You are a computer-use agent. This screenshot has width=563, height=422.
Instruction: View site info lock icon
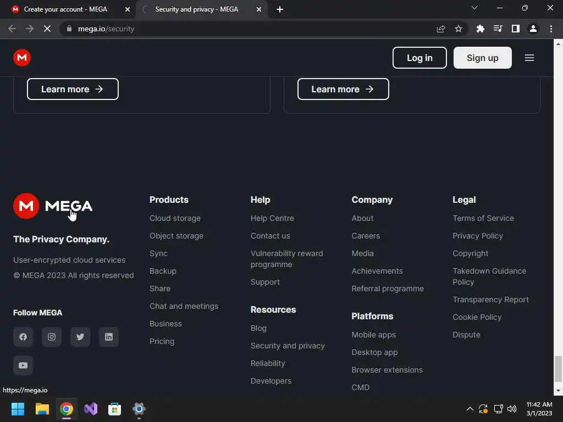coord(69,29)
